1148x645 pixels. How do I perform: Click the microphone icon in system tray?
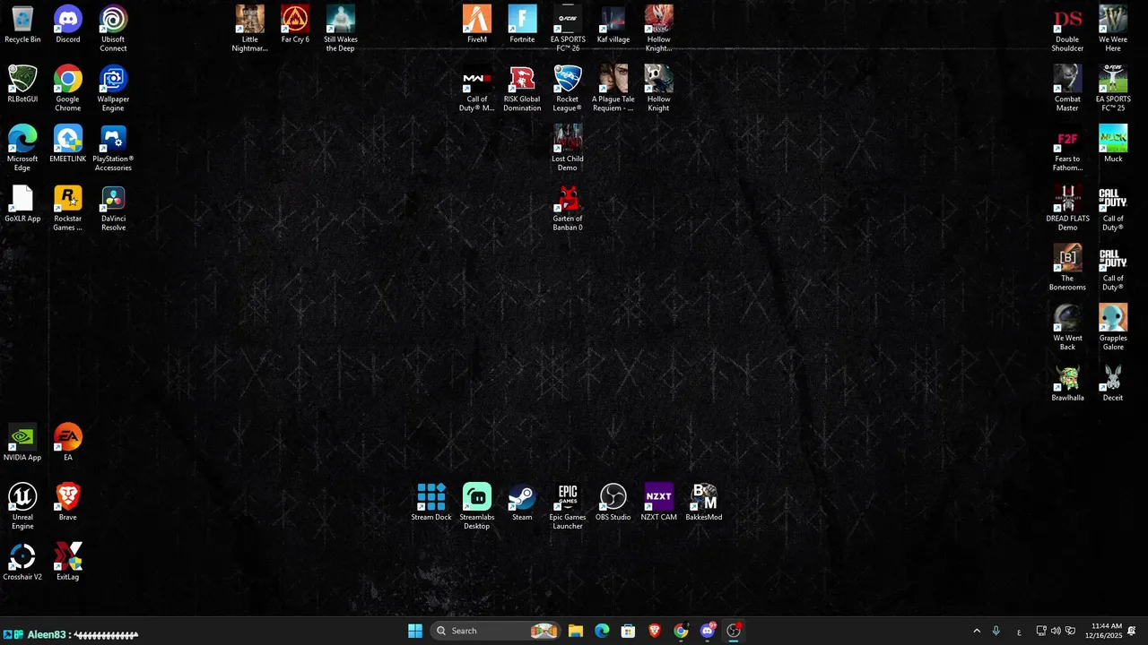996,631
